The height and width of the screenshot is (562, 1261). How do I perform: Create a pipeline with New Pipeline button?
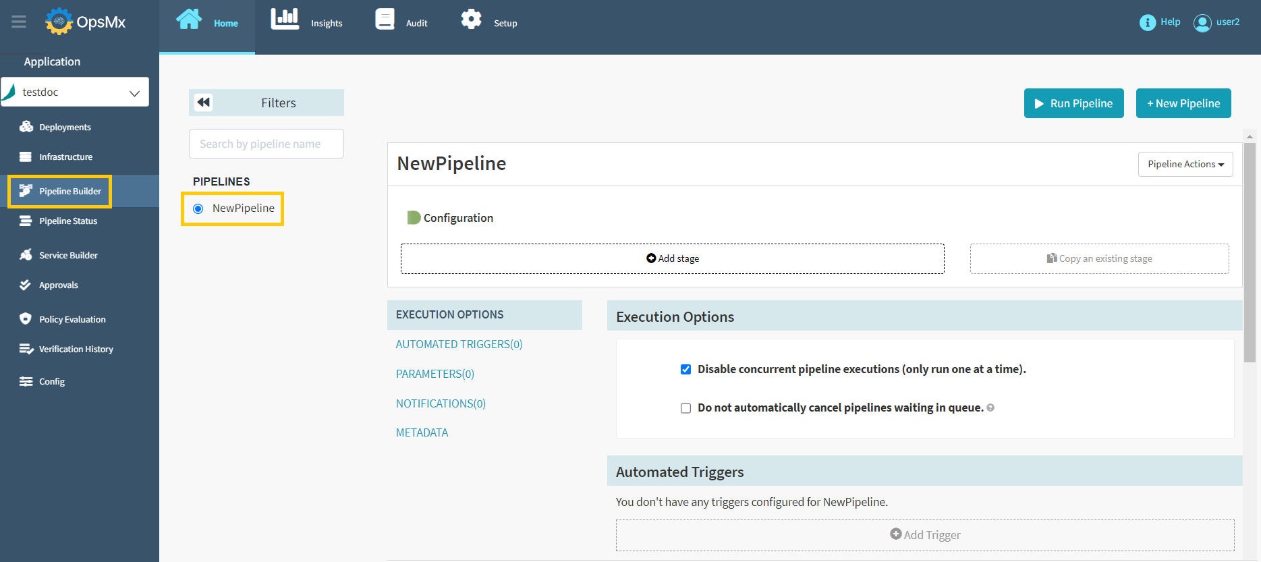click(1183, 103)
